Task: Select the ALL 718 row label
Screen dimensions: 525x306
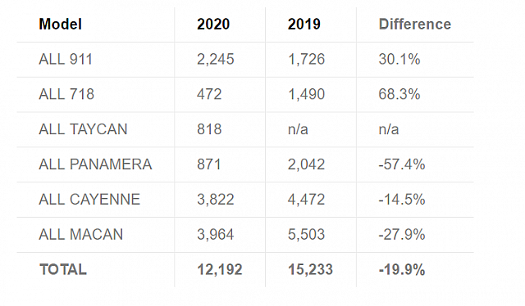Action: pos(66,94)
